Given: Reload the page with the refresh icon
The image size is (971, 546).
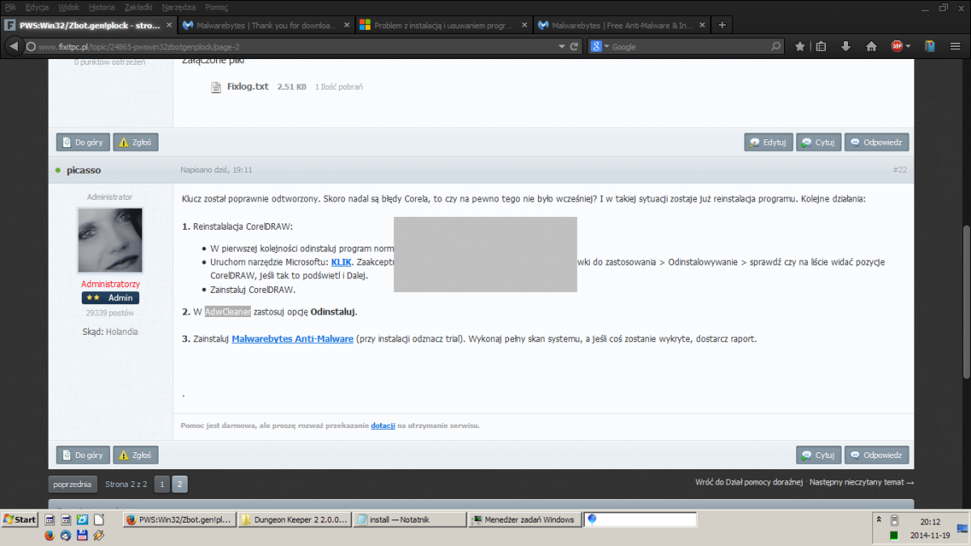Looking at the screenshot, I should (x=575, y=47).
